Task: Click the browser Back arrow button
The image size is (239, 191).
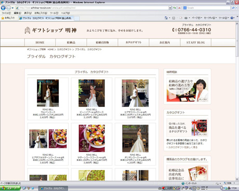Action: click(3, 8)
